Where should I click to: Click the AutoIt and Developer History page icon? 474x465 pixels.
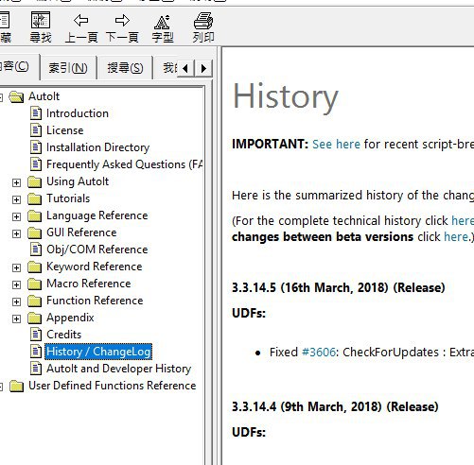point(36,369)
